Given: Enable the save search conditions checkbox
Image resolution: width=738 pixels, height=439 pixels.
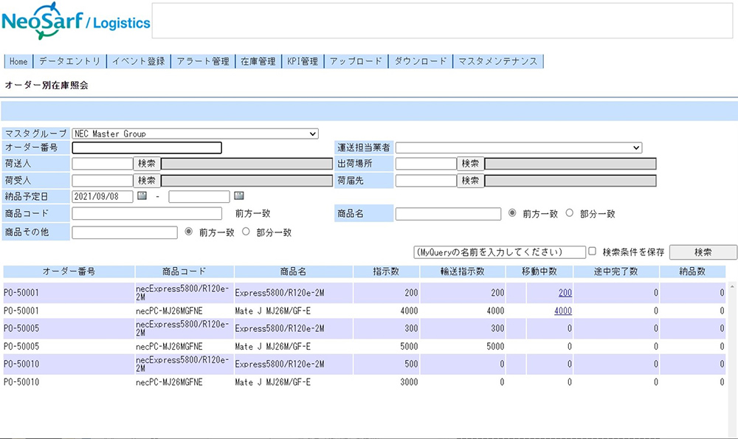Looking at the screenshot, I should [x=592, y=252].
